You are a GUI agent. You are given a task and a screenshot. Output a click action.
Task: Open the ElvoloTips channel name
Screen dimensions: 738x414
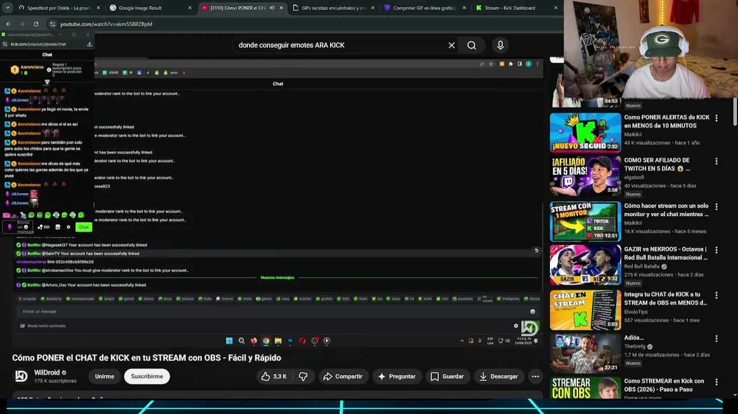coord(636,312)
